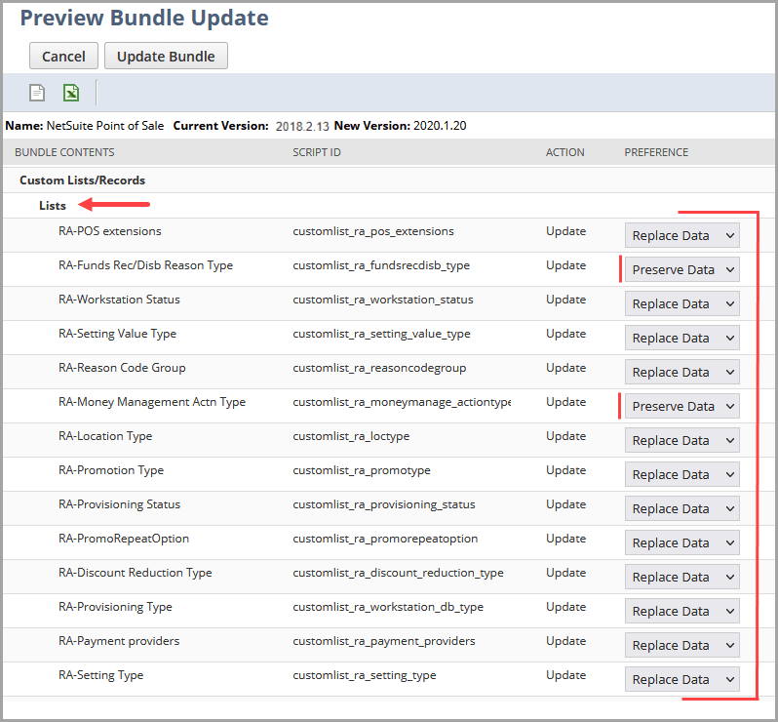The width and height of the screenshot is (778, 722).
Task: Open preference dropdown for RA-Money Management Actn Type
Action: click(681, 406)
